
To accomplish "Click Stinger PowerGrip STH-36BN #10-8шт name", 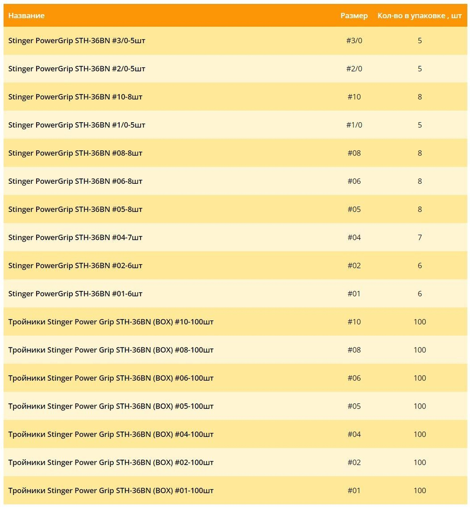I will pos(75,97).
